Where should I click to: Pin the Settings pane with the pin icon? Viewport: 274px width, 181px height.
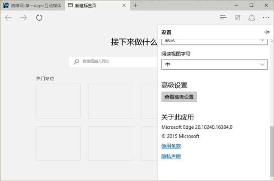[267, 32]
